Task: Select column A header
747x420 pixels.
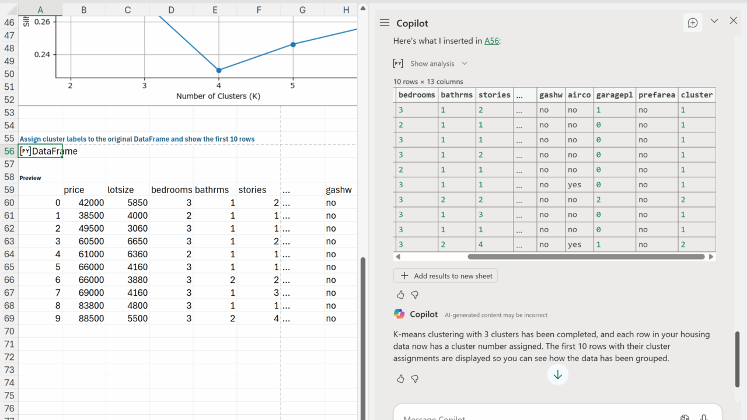Action: click(x=40, y=10)
